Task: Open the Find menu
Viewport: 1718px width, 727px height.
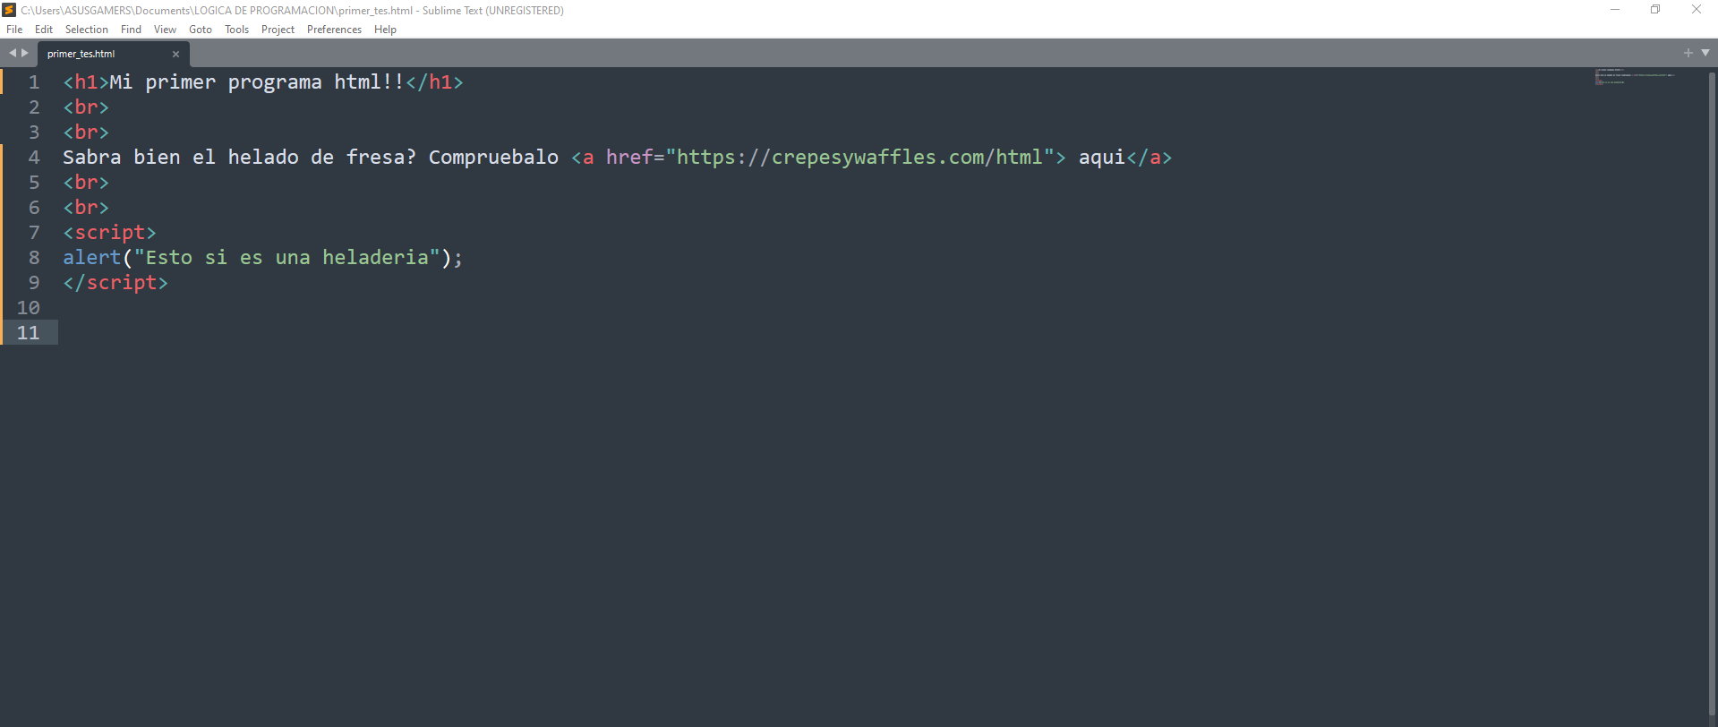Action: [131, 30]
